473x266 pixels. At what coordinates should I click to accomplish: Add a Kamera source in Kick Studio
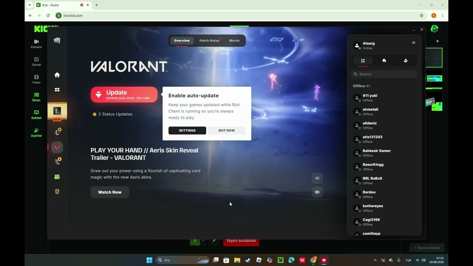pos(36,44)
